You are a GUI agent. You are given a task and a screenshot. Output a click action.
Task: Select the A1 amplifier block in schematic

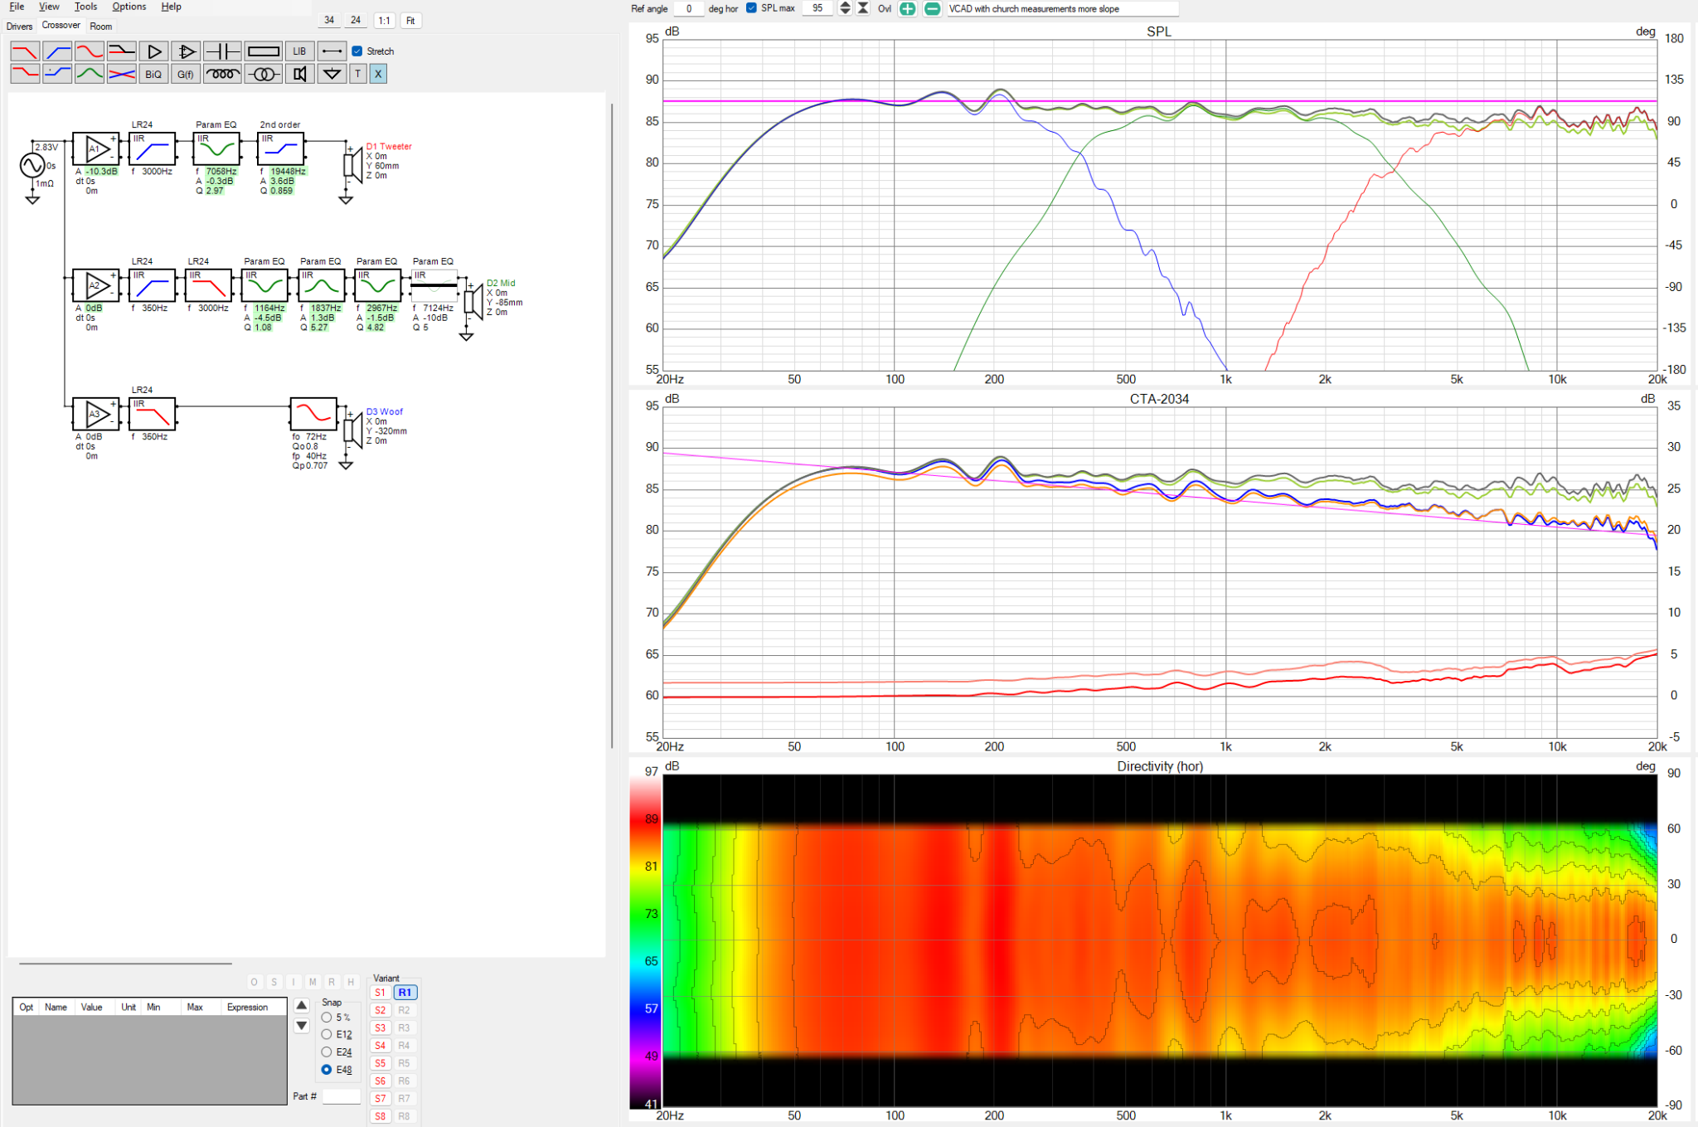[96, 149]
